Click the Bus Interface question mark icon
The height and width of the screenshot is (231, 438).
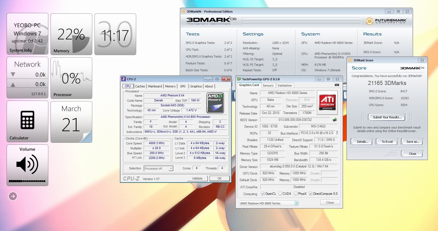pyautogui.click(x=337, y=133)
